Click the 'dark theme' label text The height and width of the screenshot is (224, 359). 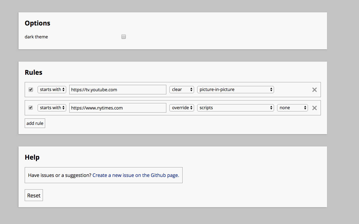36,37
